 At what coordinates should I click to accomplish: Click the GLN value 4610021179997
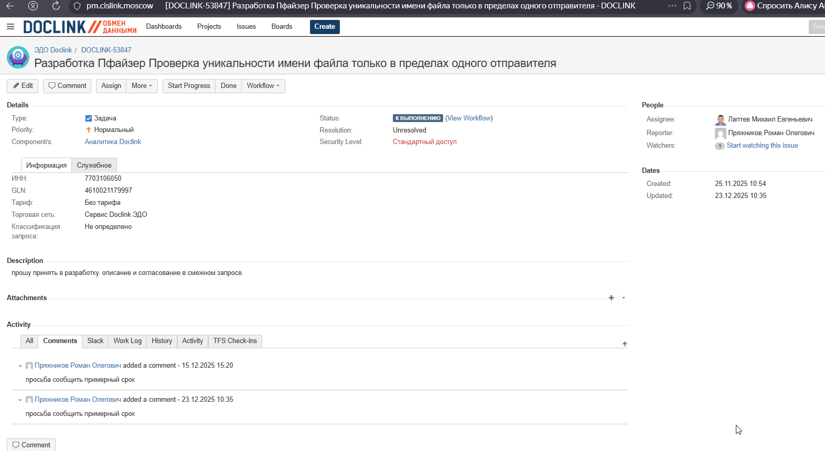tap(109, 191)
